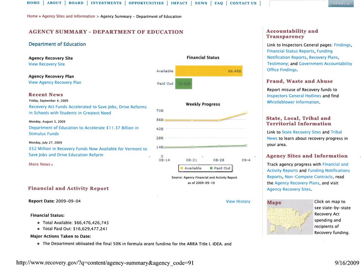Open the Inspectors General Hotlines link
The height and width of the screenshot is (270, 361).
294,96
